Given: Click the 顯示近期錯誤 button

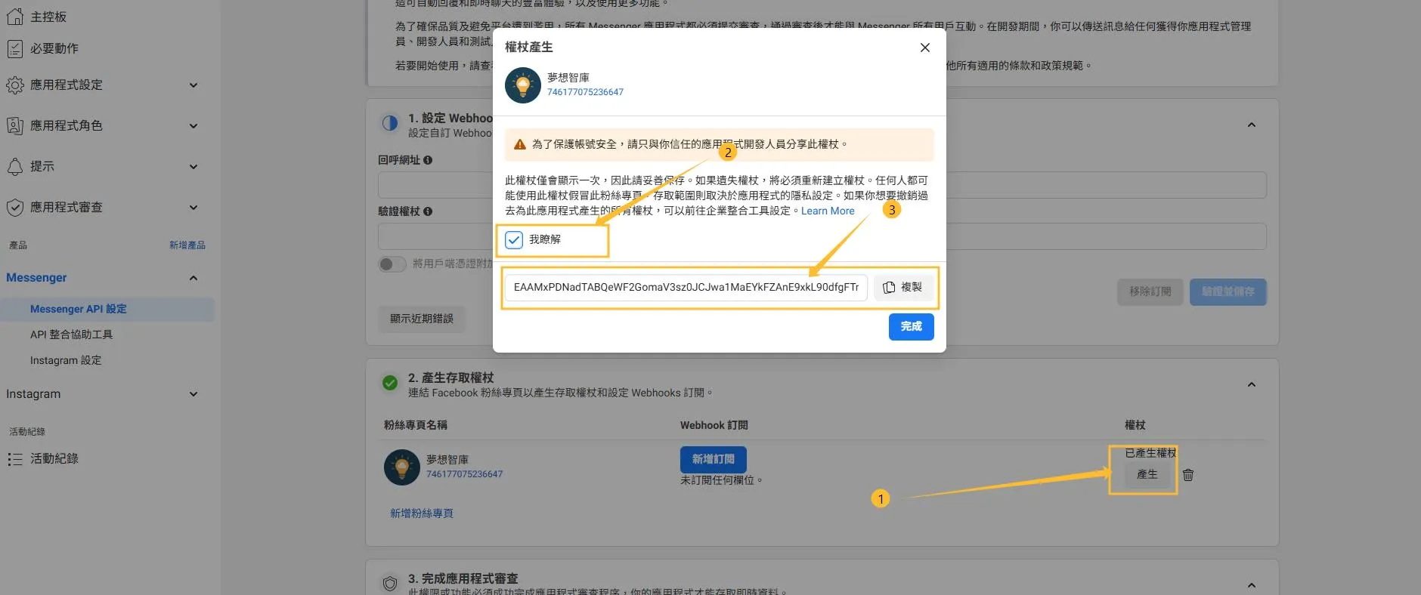Looking at the screenshot, I should (x=422, y=319).
